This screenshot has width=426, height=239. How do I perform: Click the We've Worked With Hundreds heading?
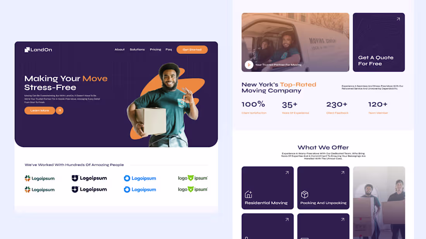(x=74, y=165)
